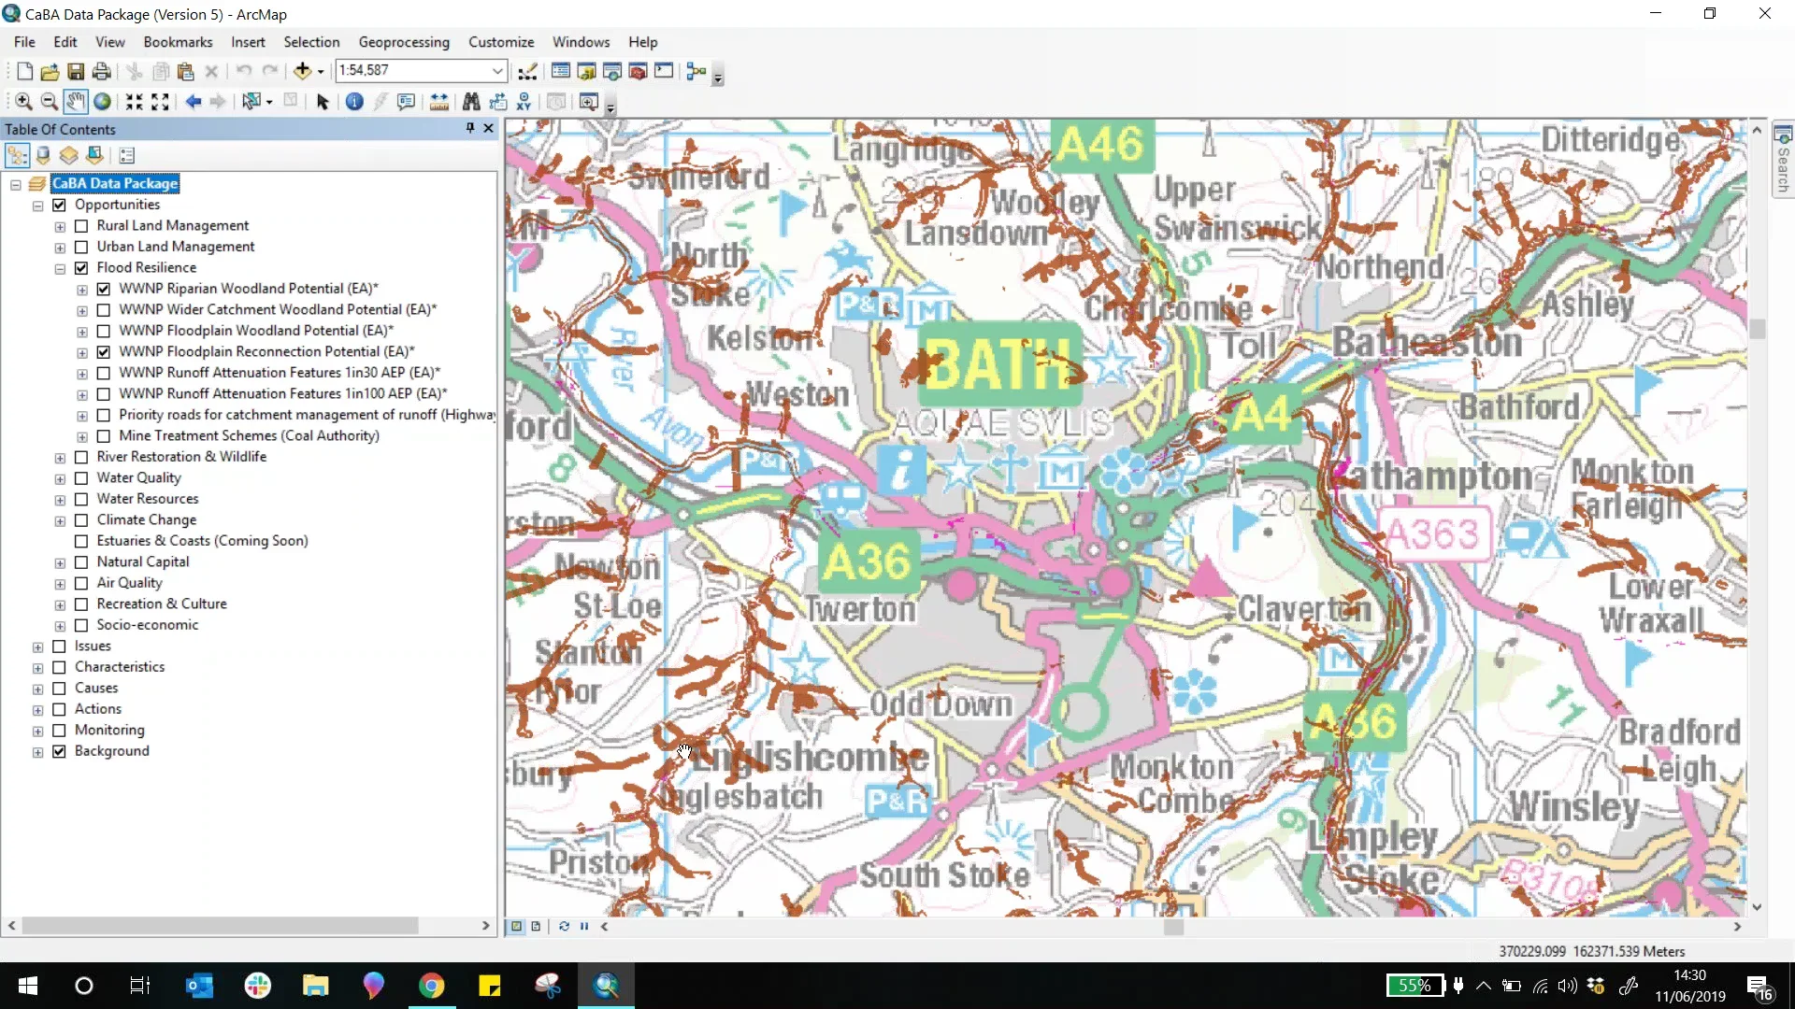Toggle the Background group checkbox
The height and width of the screenshot is (1009, 1795).
click(x=59, y=751)
